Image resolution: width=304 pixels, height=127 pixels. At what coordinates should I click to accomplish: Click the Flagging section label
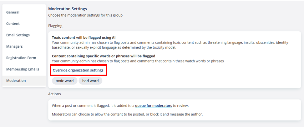click(x=55, y=26)
